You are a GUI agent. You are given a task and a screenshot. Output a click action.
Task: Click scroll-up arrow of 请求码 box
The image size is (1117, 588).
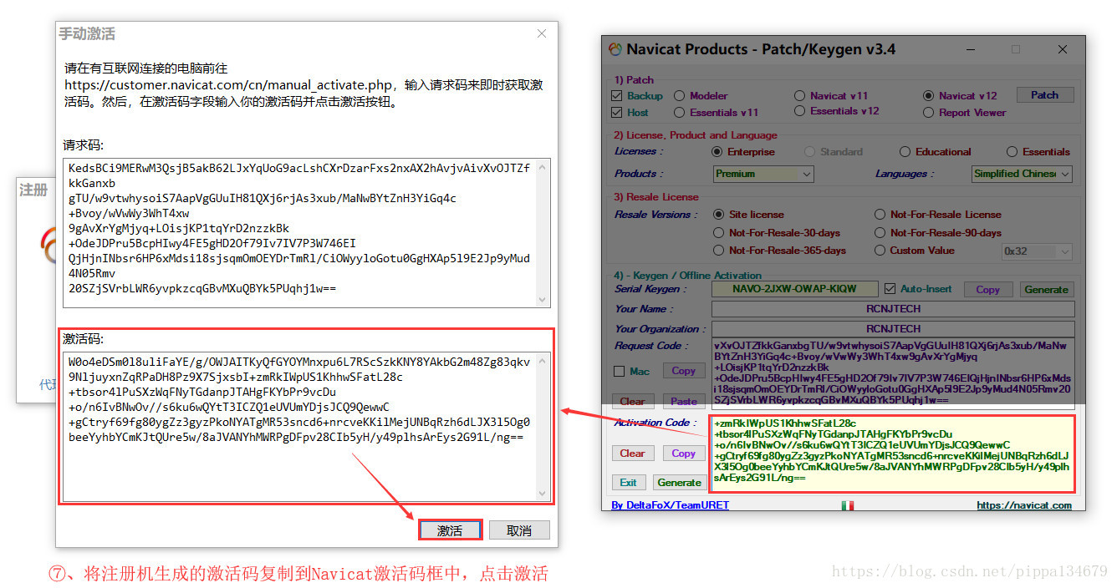543,167
